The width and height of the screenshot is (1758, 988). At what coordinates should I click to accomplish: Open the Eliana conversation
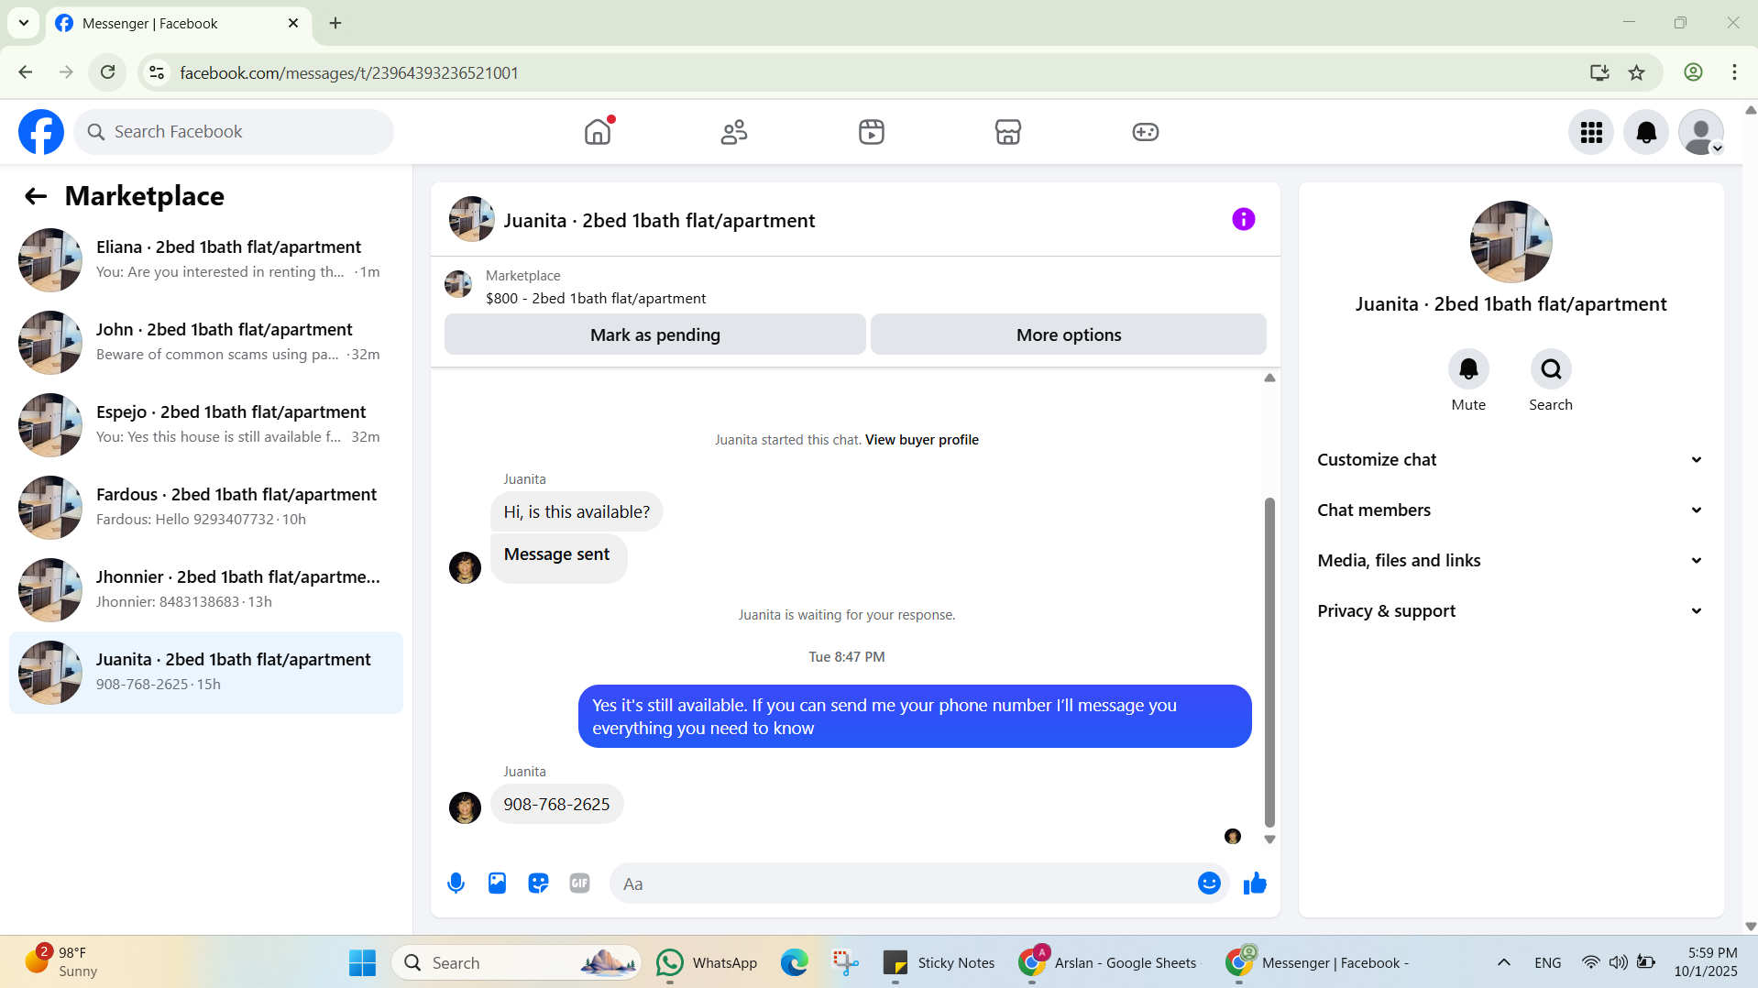(x=206, y=260)
